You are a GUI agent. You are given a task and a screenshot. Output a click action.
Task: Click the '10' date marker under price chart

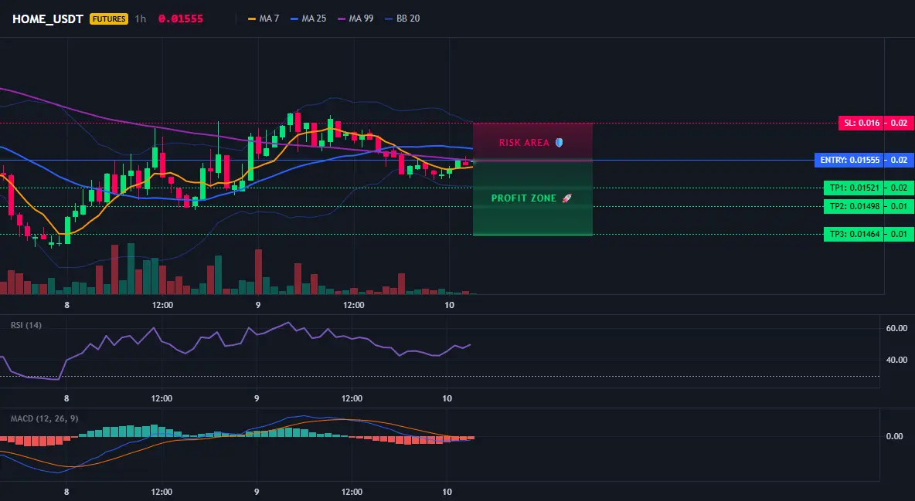449,305
